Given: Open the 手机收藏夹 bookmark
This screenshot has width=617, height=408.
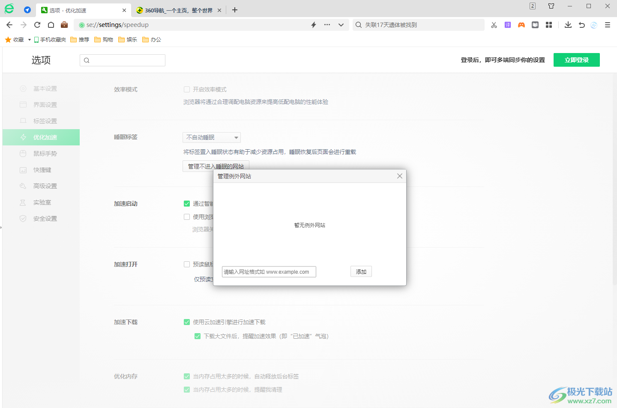Looking at the screenshot, I should (50, 40).
